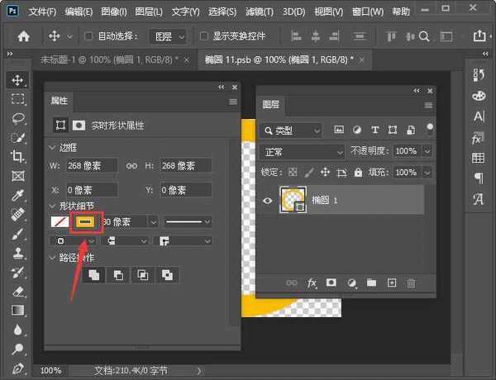496x380 pixels.
Task: Select the Eraser tool
Action: point(17,291)
